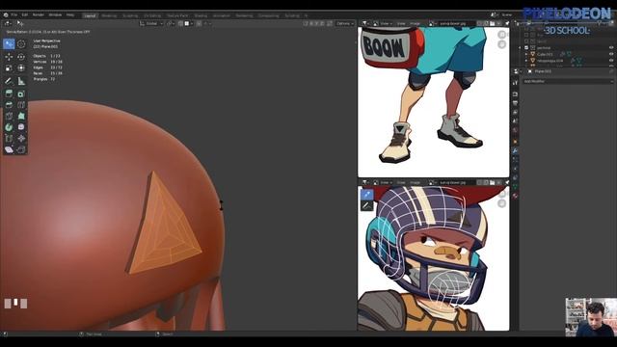Expand retopologia.004 in Outliner

526,61
